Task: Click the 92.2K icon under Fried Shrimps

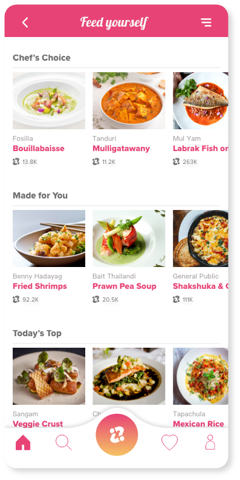Action: tap(16, 299)
